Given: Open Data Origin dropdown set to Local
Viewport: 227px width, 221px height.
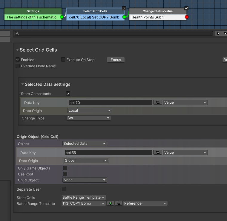Looking at the screenshot, I should (x=90, y=110).
